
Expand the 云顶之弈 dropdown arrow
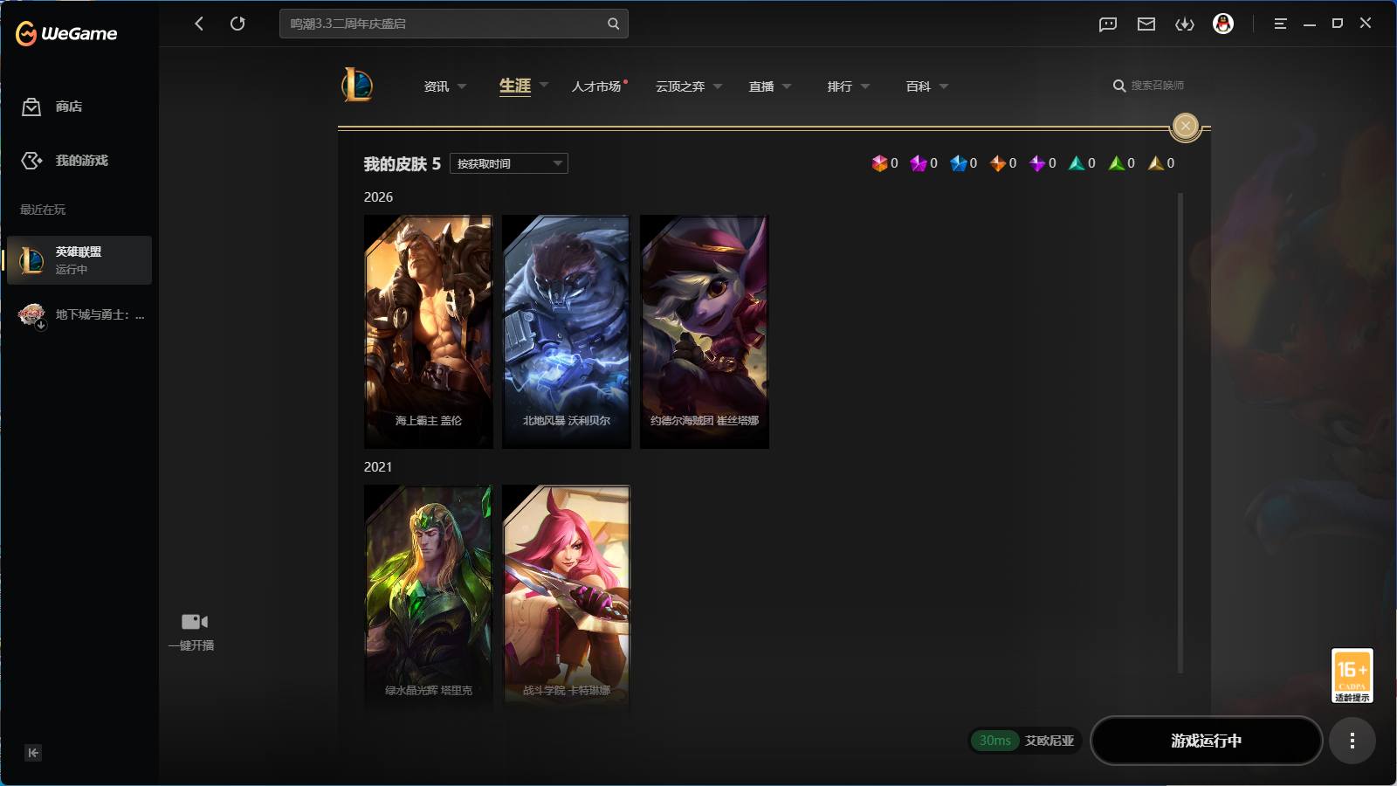[x=718, y=86]
